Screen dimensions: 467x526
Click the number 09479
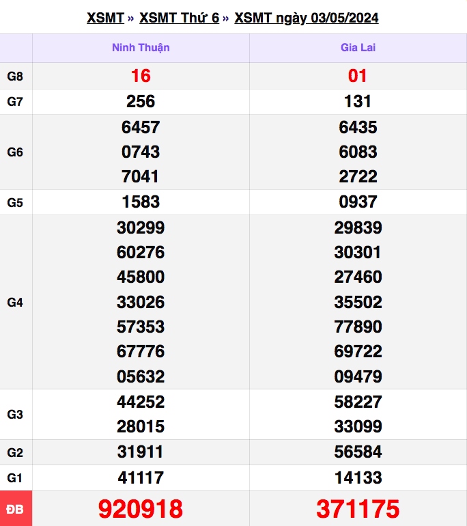358,376
